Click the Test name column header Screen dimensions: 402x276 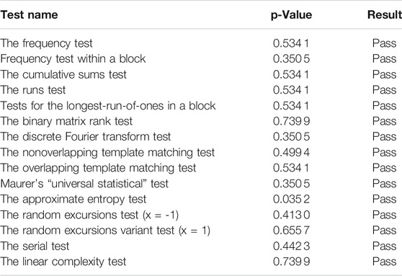(29, 14)
